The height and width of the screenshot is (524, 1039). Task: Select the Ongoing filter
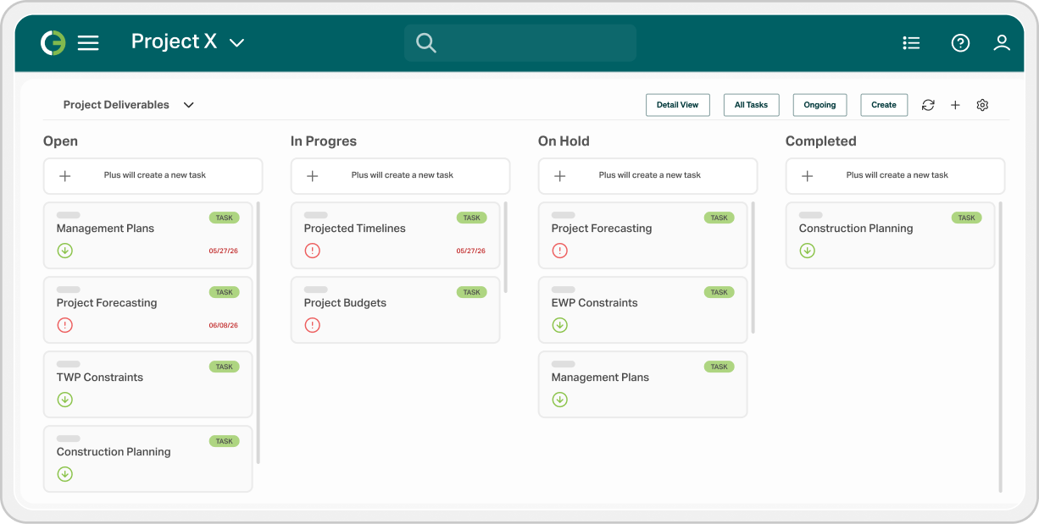[819, 105]
